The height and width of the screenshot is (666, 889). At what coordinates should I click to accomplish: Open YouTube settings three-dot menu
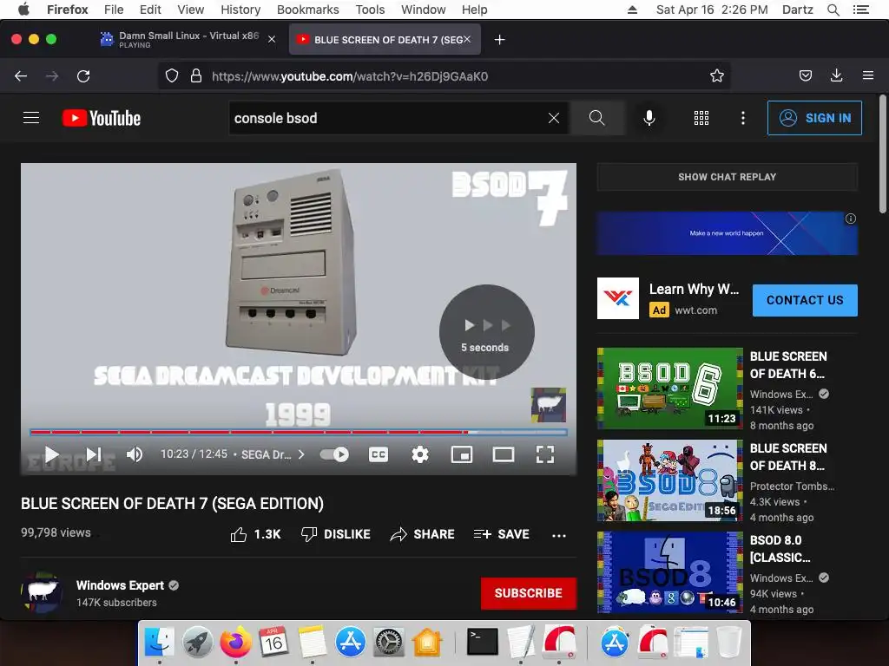pyautogui.click(x=743, y=118)
